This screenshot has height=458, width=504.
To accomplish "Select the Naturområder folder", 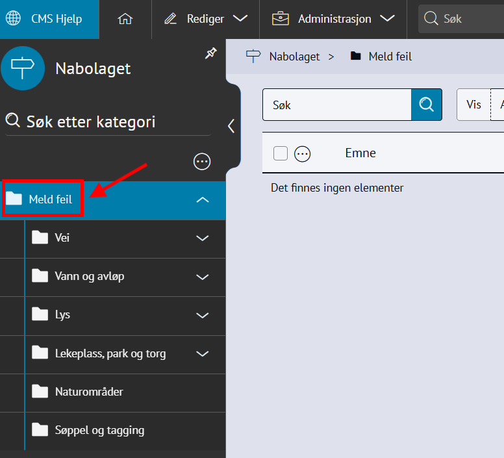I will point(89,392).
